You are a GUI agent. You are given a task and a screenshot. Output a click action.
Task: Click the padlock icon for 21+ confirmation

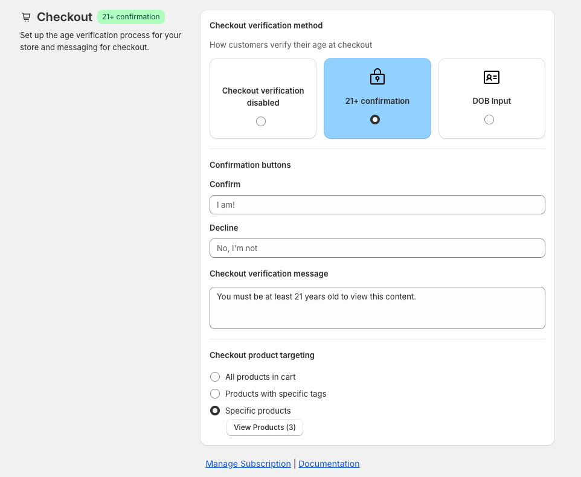(377, 77)
